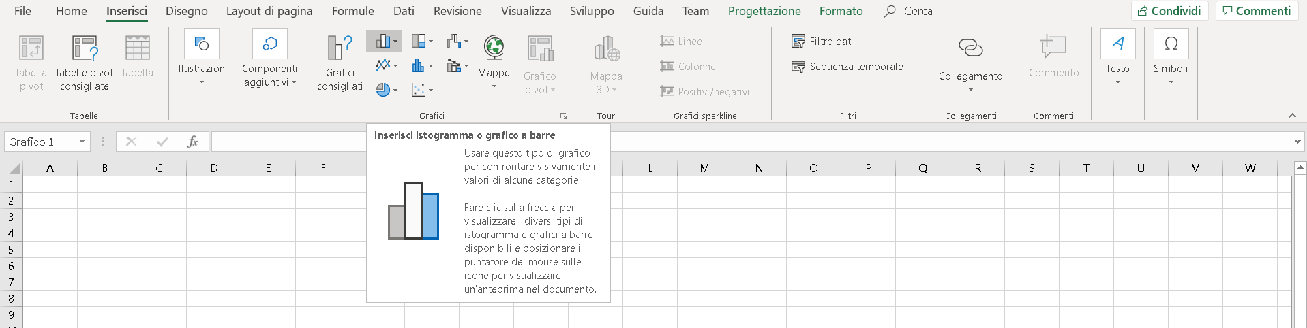Open the Name Box dropdown arrow
Image resolution: width=1307 pixels, height=328 pixels.
pyautogui.click(x=82, y=142)
